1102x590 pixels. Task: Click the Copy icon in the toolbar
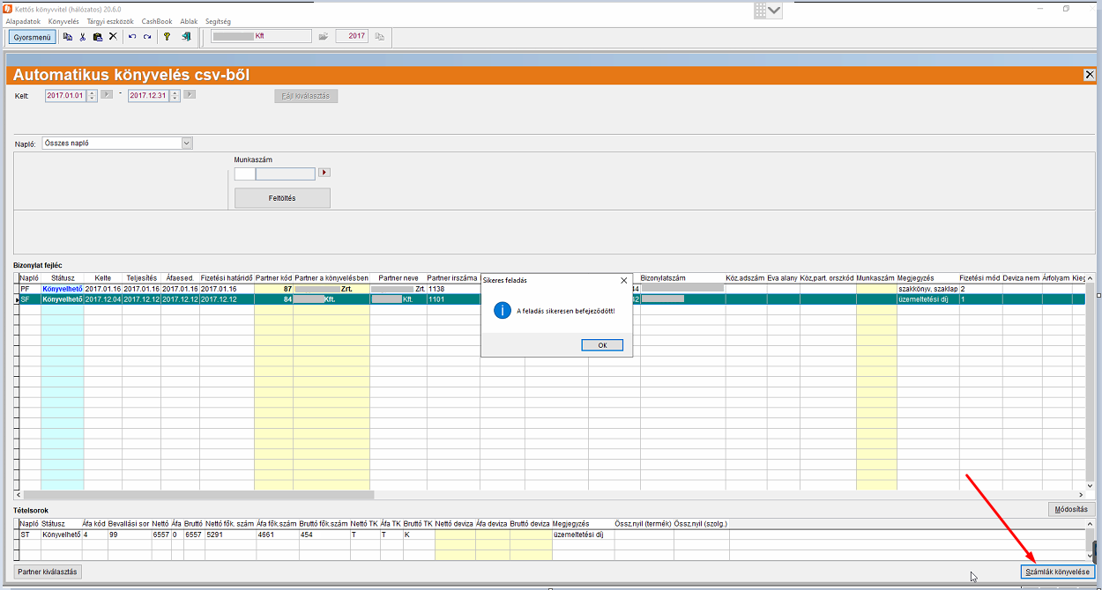coord(67,37)
